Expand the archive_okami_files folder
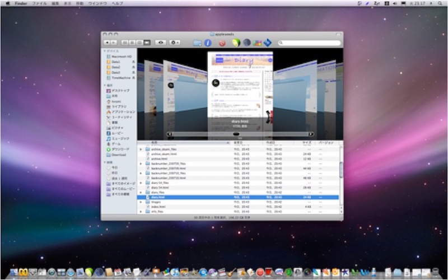Viewport: 448px width, 280px height. pos(141,150)
